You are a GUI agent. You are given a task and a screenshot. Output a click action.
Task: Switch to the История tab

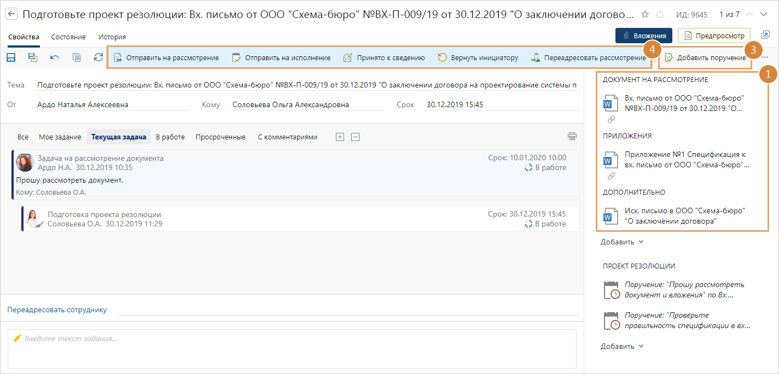112,37
